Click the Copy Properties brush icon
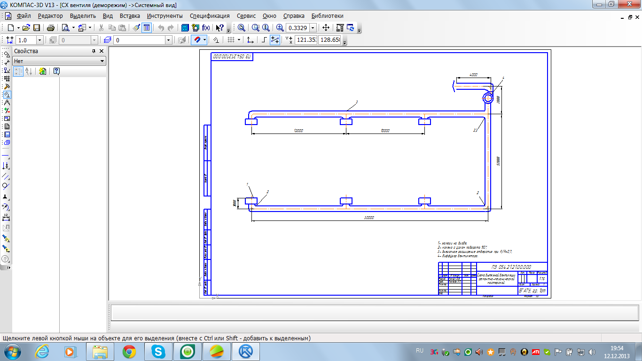The image size is (642, 361). pyautogui.click(x=136, y=28)
